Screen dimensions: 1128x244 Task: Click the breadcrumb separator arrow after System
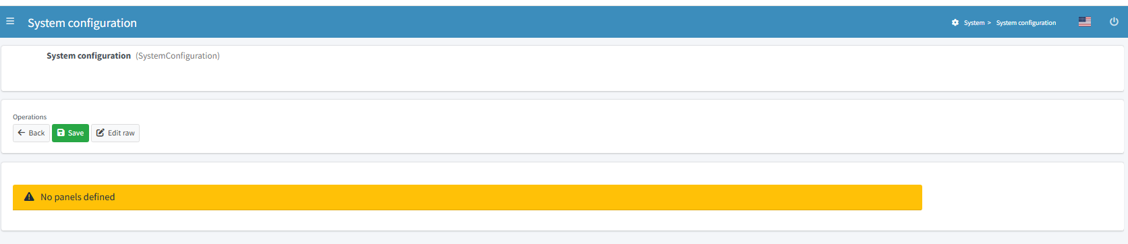(x=989, y=23)
